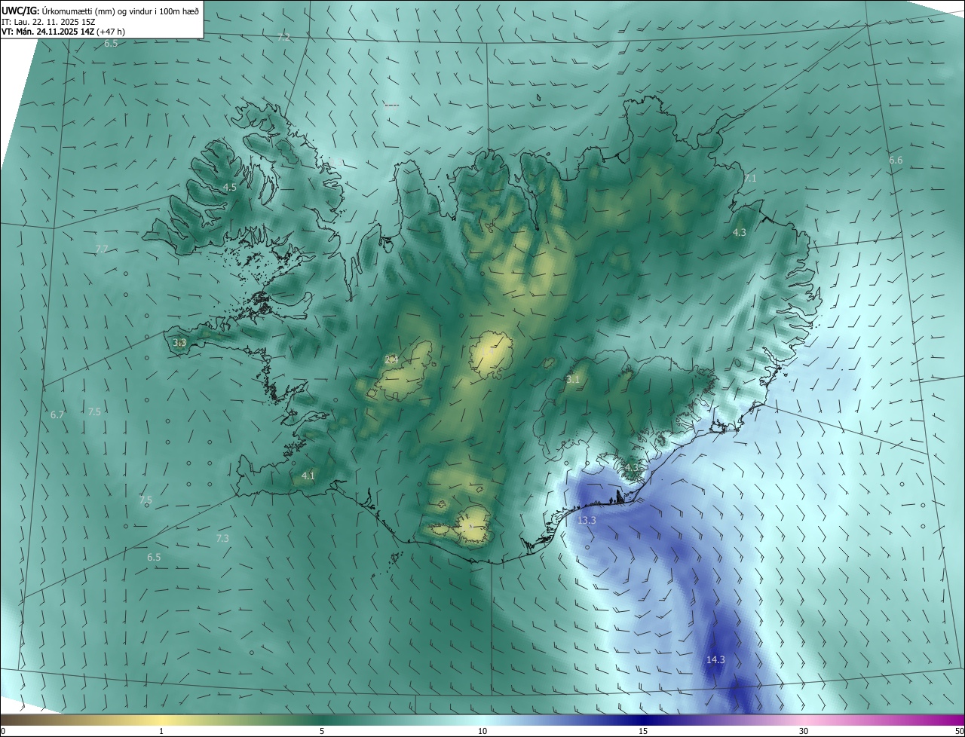Click the '10' tick label on the colour scale

(x=482, y=731)
